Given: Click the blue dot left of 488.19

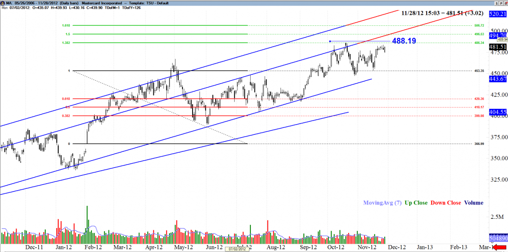Looking at the screenshot, I should pos(330,41).
